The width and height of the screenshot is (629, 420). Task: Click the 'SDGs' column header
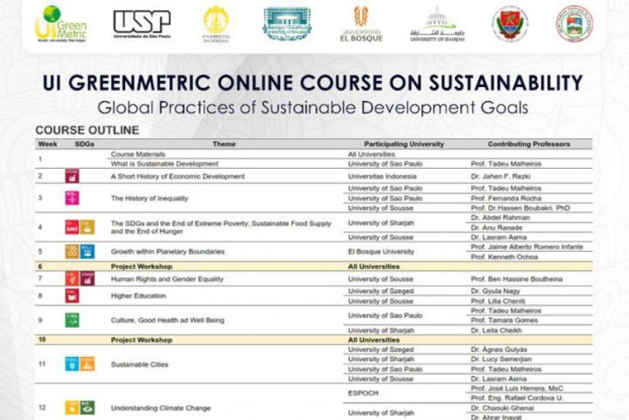pyautogui.click(x=84, y=144)
